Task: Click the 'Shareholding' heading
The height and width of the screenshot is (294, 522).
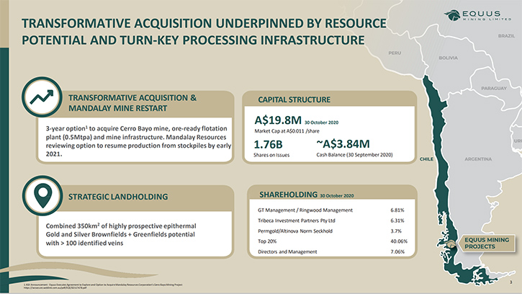Action: 288,195
